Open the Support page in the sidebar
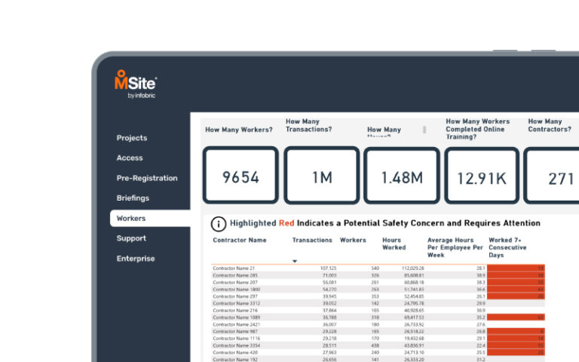This screenshot has height=362, width=579. tap(131, 238)
